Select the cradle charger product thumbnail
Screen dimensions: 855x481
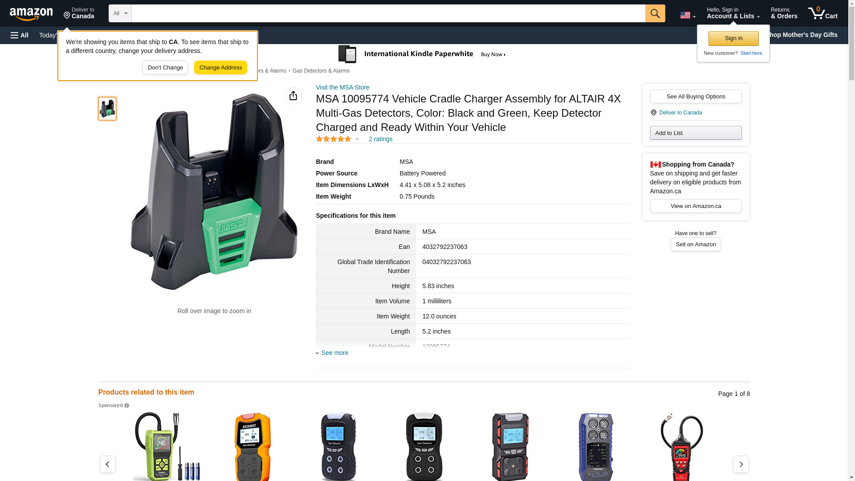click(x=107, y=109)
